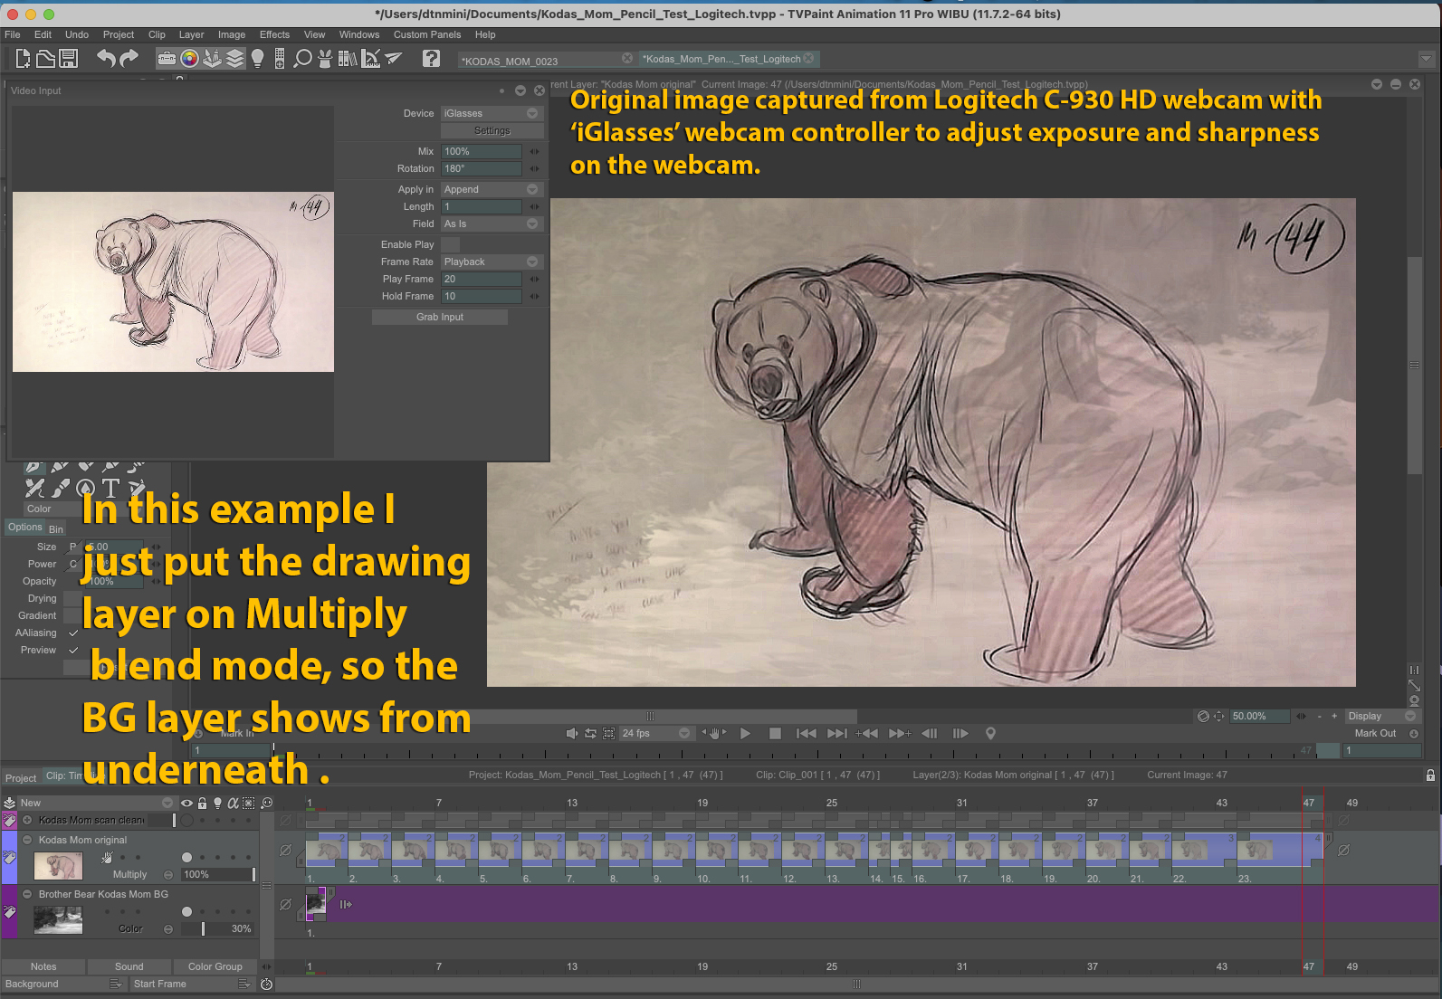Toggle visibility for all layers via eye icon
This screenshot has height=999, width=1442.
click(x=186, y=803)
